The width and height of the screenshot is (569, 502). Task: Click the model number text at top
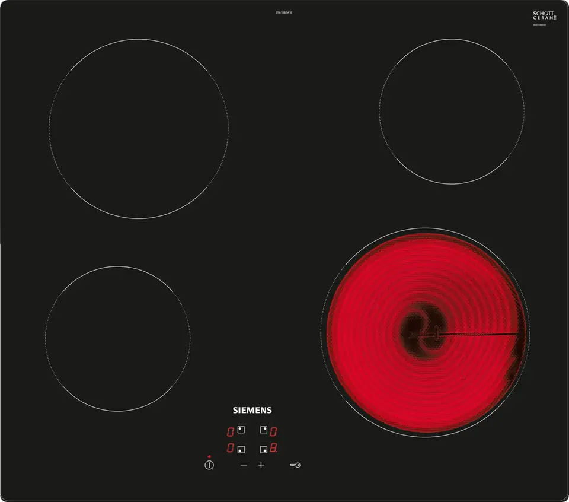(284, 12)
